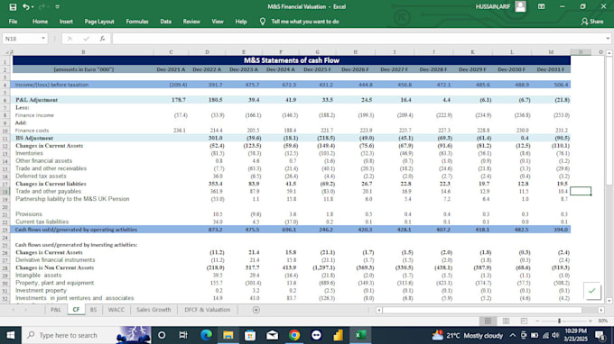This screenshot has width=614, height=344.
Task: Switch to the Home ribbon tab
Action: coord(40,22)
